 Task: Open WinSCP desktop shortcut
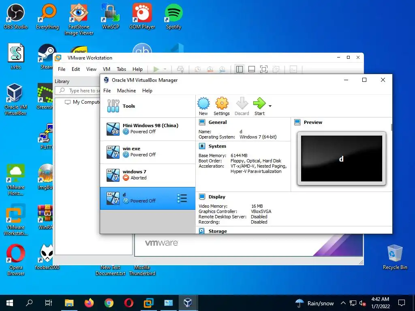(x=111, y=17)
